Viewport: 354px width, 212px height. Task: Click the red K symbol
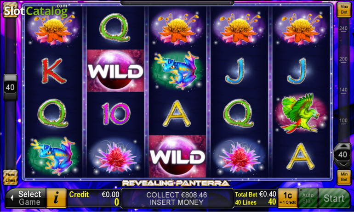pos(54,71)
